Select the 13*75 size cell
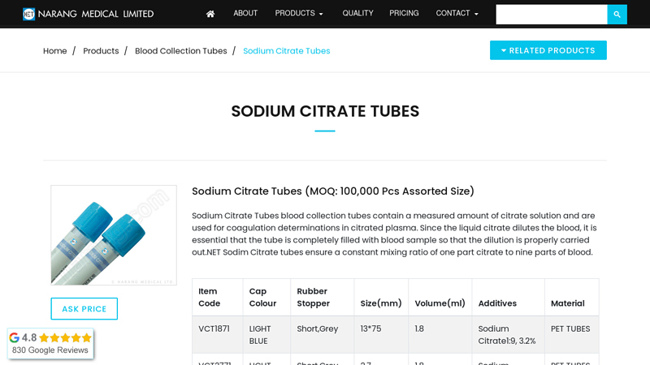 tap(381, 335)
